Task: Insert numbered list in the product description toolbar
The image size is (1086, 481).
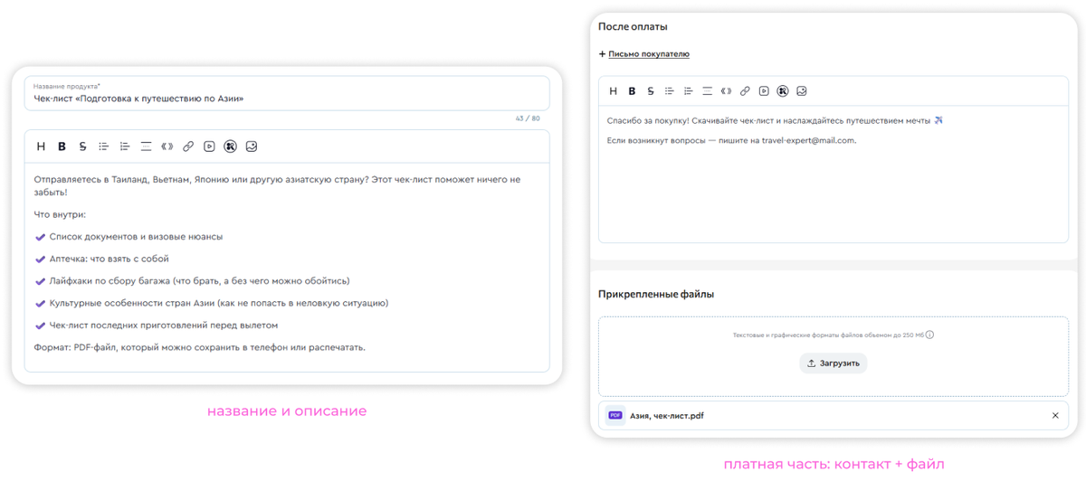Action: [x=125, y=146]
